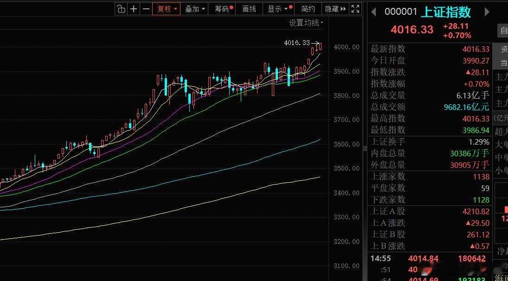Image resolution: width=508 pixels, height=281 pixels.
Task: Click the latest candlestick on chart
Action: [x=321, y=46]
